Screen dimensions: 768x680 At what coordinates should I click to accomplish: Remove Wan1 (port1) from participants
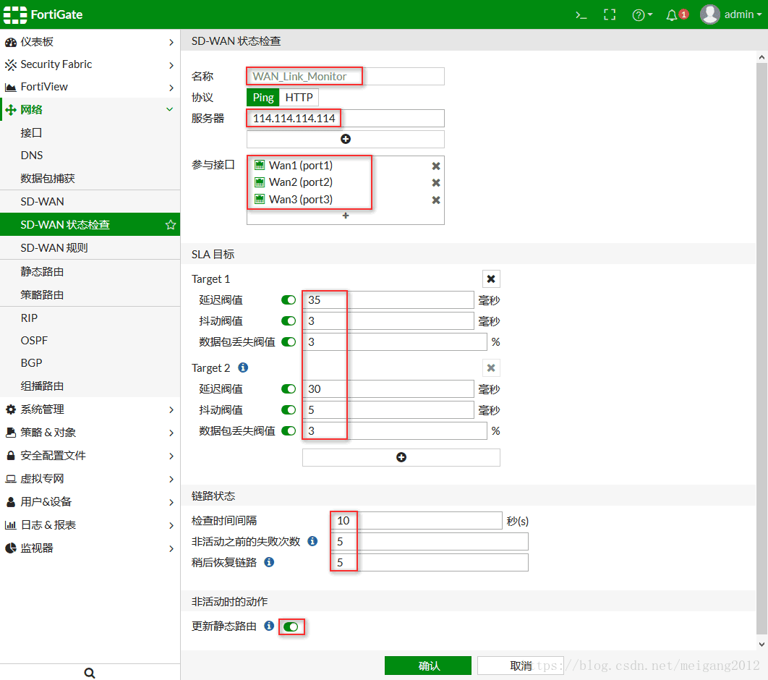click(x=436, y=166)
